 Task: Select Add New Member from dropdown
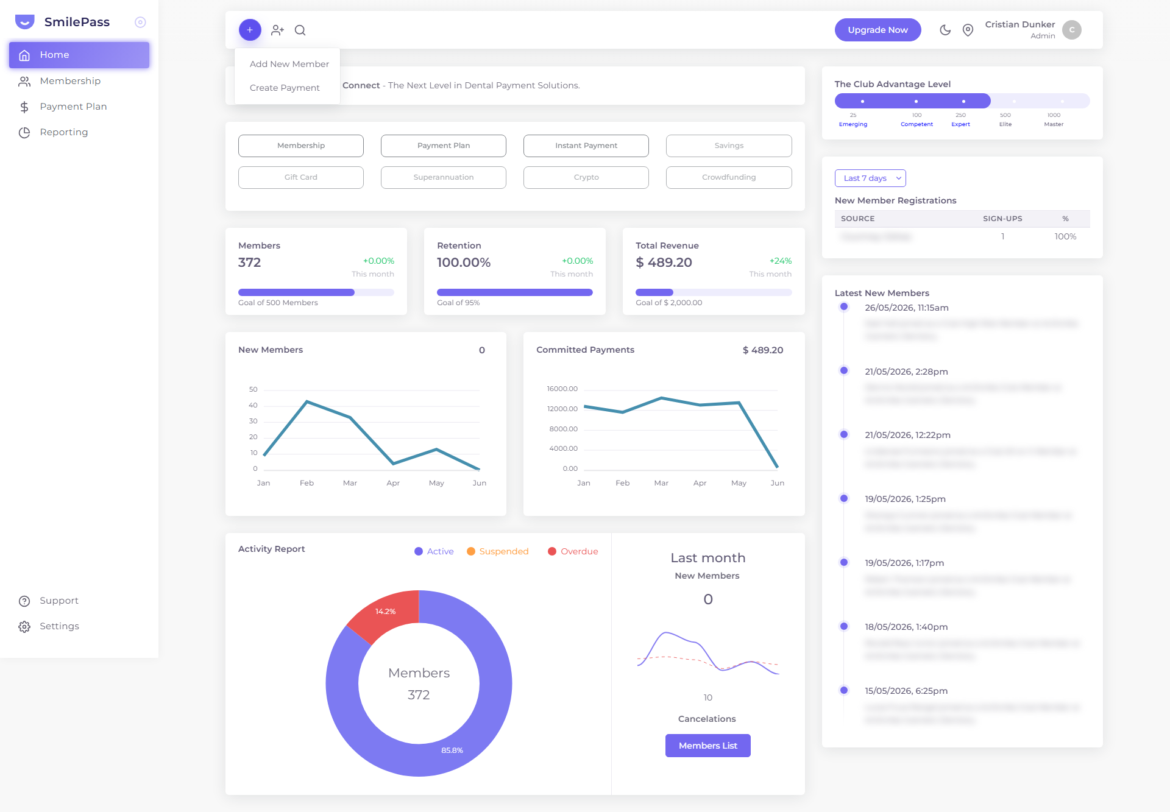coord(289,64)
